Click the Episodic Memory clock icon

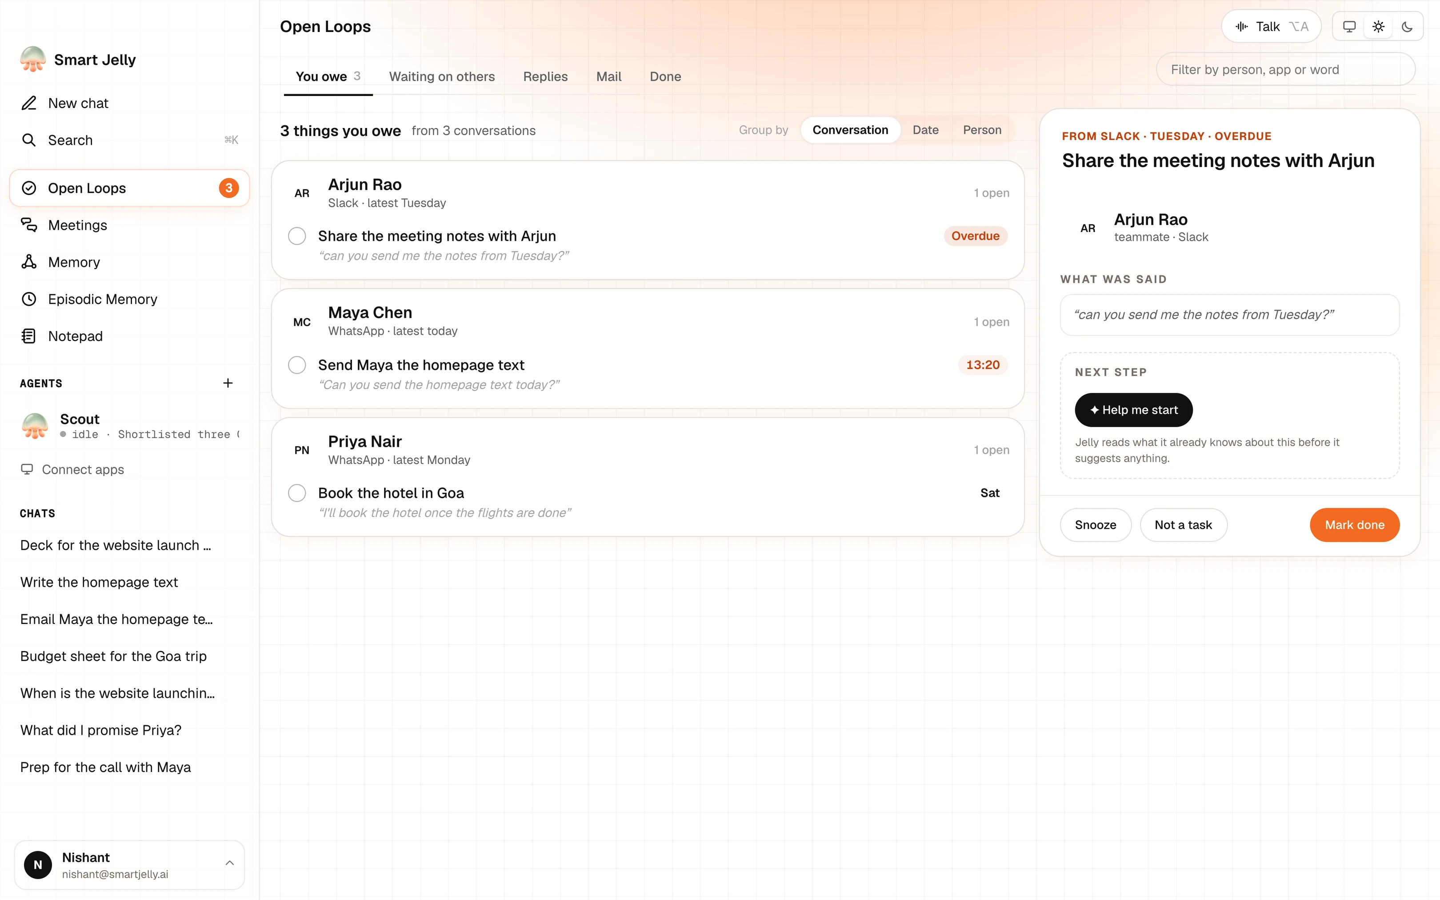[x=28, y=299]
